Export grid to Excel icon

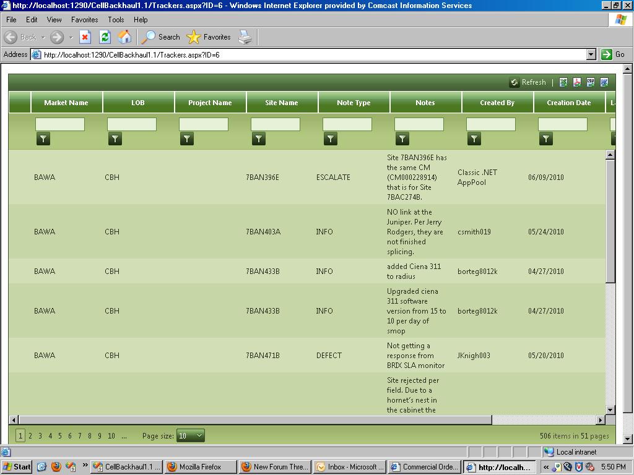563,82
